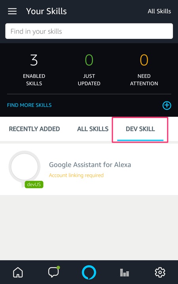Switch to the All Skills tab

coord(93,129)
